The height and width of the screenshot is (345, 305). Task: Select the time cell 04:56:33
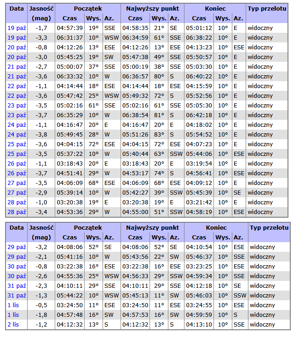pyautogui.click(x=135, y=276)
